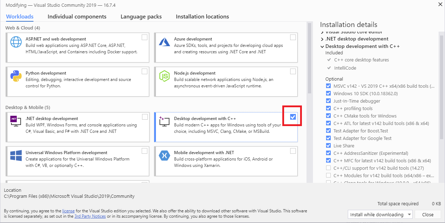Close the installer window with X
445x223 pixels.
point(440,4)
